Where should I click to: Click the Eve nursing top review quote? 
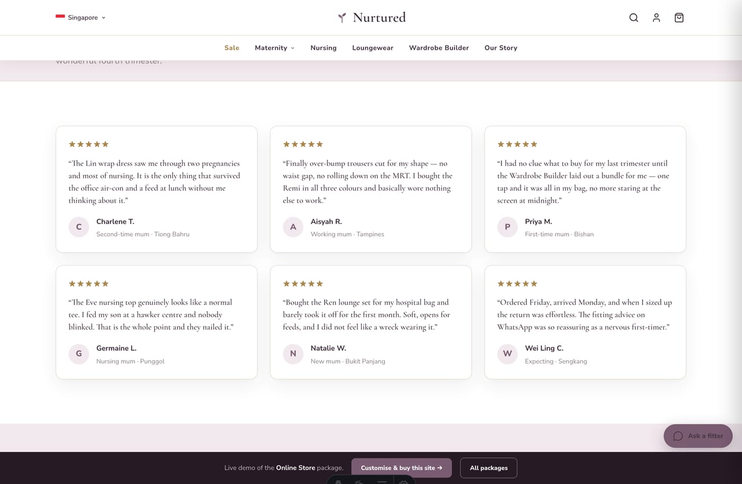[152, 315]
